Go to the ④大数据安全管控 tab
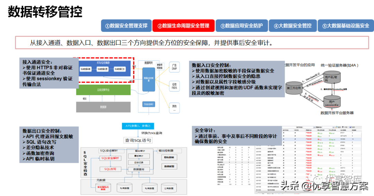This screenshot has height=196, width=374. click(x=293, y=26)
